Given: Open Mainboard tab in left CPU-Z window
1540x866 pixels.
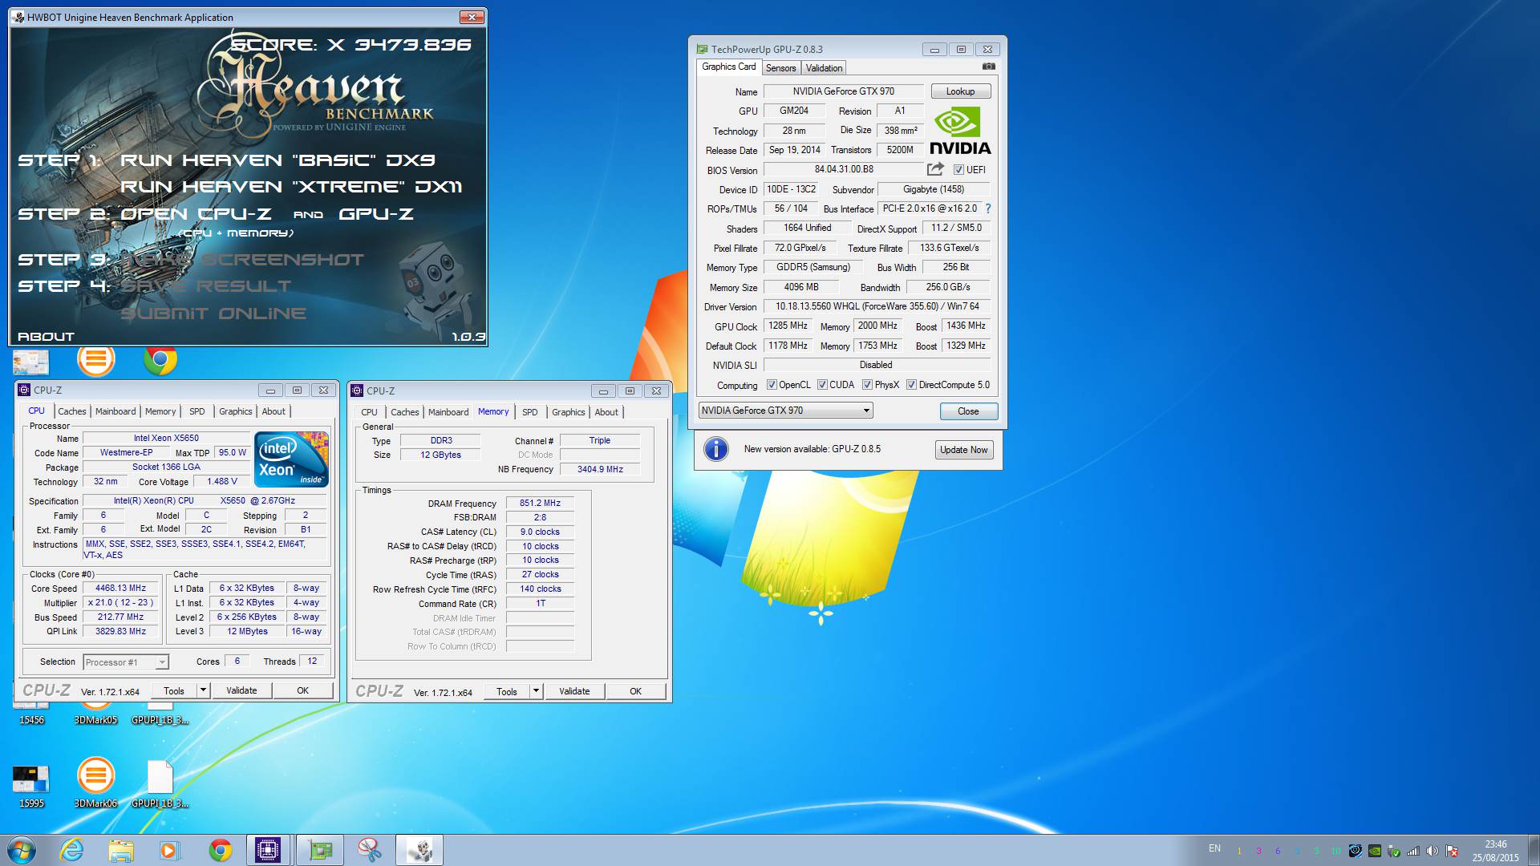Looking at the screenshot, I should [115, 411].
